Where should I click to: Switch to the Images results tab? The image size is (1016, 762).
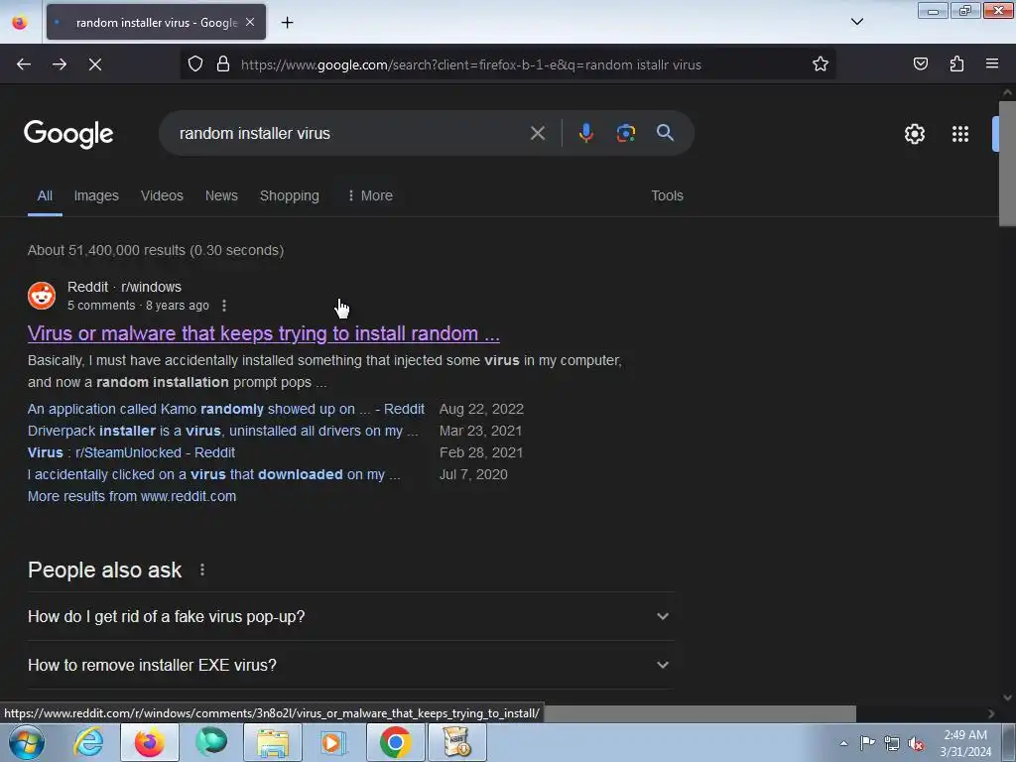point(96,195)
